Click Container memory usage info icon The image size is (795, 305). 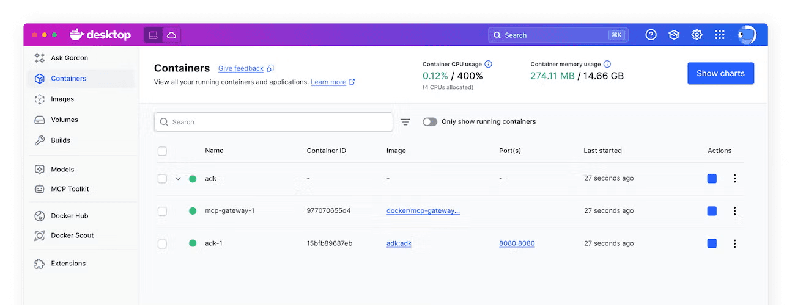(x=607, y=64)
